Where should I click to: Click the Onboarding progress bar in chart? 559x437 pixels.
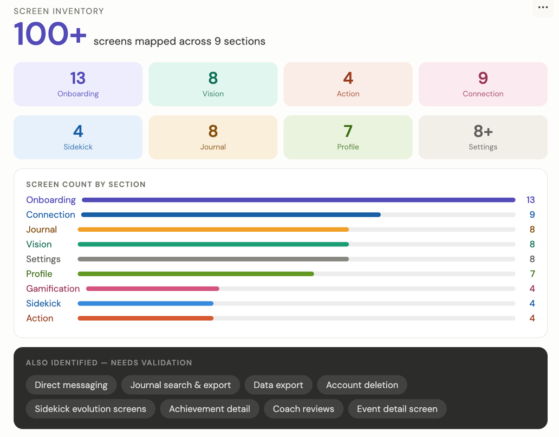[298, 200]
